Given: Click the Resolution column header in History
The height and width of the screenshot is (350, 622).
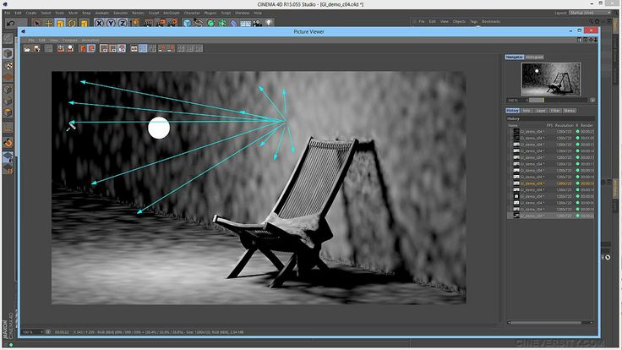Looking at the screenshot, I should [x=565, y=125].
